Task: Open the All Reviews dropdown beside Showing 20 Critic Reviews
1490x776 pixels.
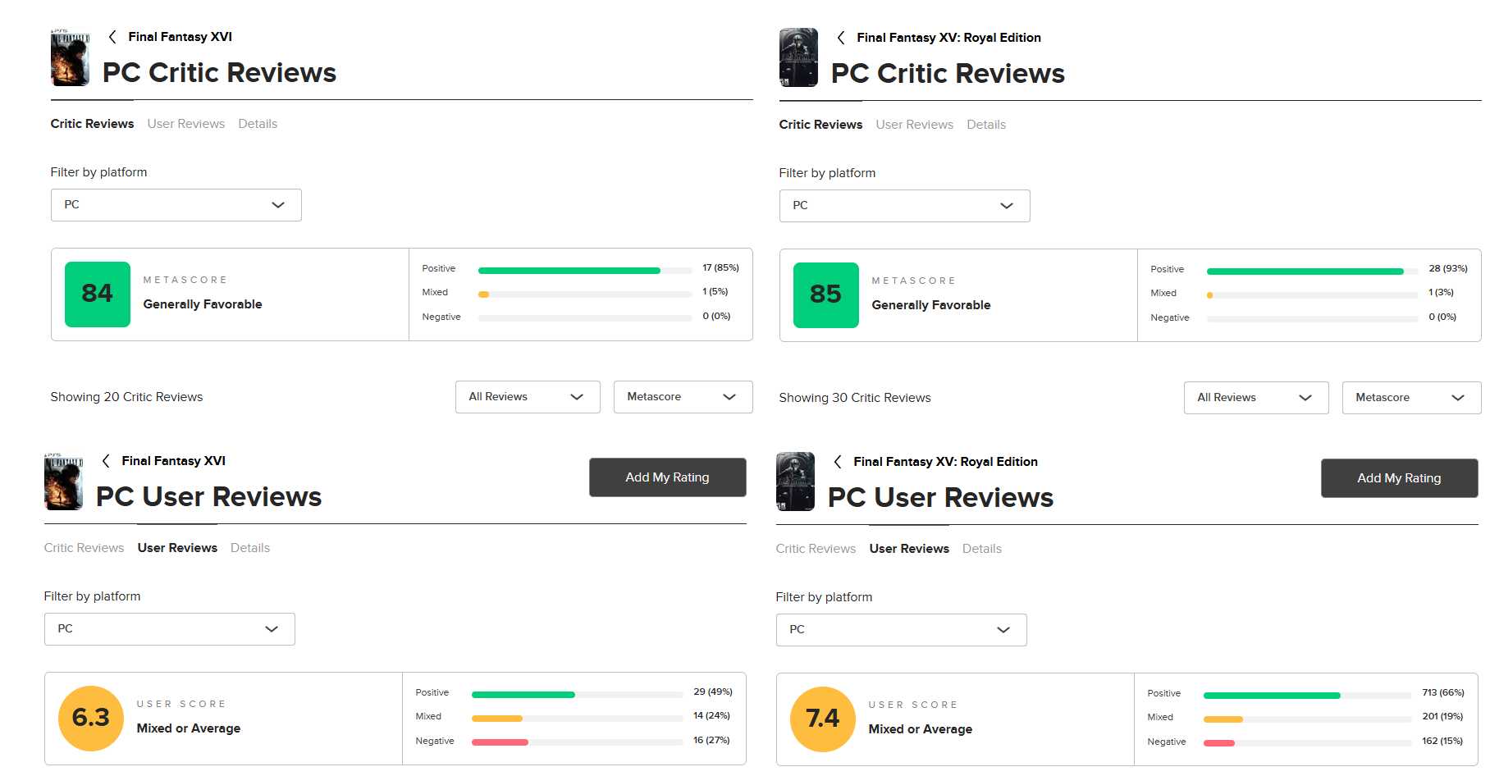Action: [x=528, y=397]
